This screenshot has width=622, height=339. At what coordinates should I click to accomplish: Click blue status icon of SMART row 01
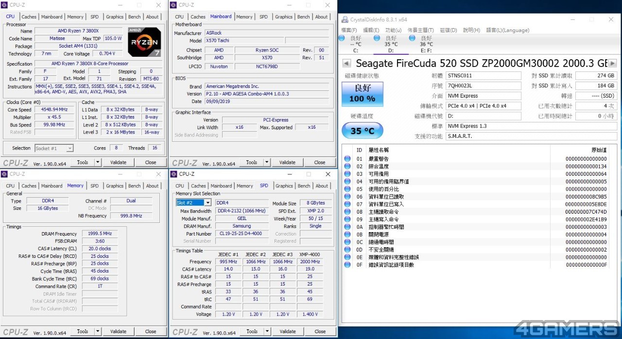[347, 159]
